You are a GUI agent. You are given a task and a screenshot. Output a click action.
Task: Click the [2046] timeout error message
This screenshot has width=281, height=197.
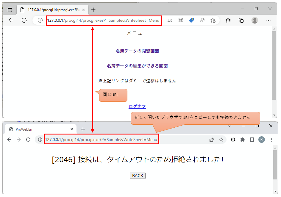138,160
